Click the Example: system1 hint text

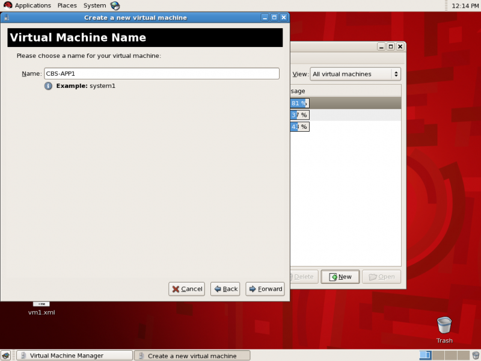point(85,86)
